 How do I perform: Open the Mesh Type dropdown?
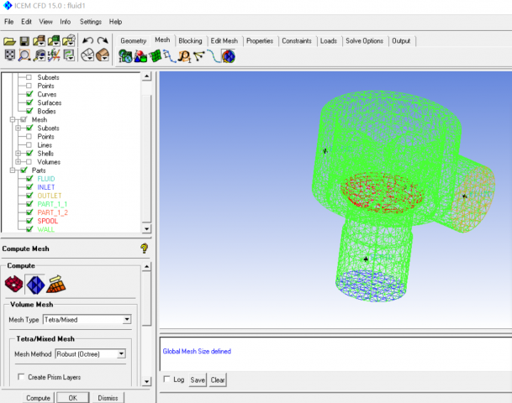pyautogui.click(x=127, y=319)
